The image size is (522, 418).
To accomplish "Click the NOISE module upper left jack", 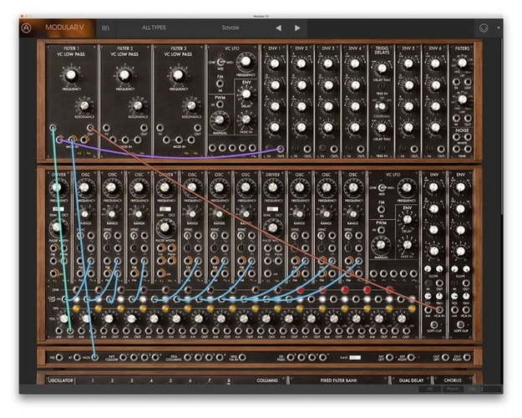I will click(x=456, y=137).
